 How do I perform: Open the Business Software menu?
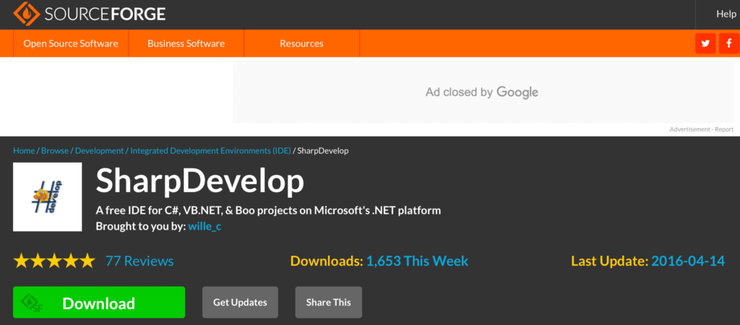(x=186, y=44)
